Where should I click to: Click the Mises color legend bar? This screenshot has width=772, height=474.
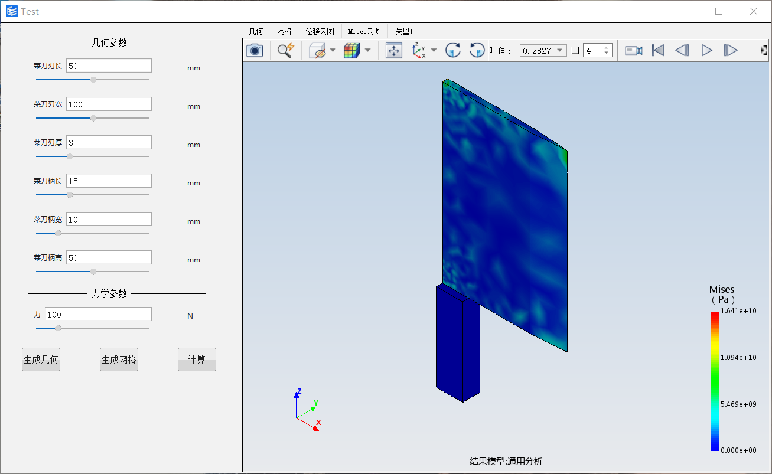pyautogui.click(x=715, y=381)
